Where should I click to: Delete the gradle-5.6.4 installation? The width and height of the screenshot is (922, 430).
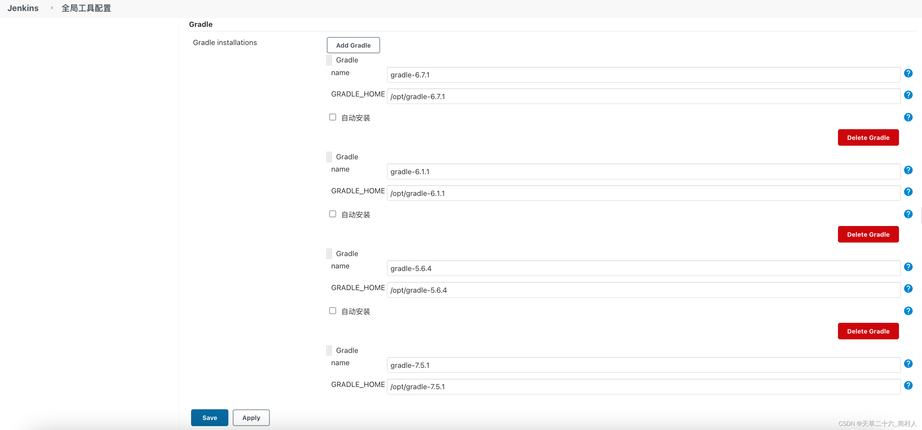click(868, 331)
